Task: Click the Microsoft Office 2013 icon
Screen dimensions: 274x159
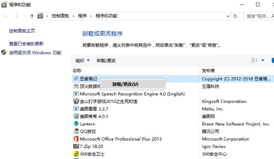Action: [x=76, y=138]
